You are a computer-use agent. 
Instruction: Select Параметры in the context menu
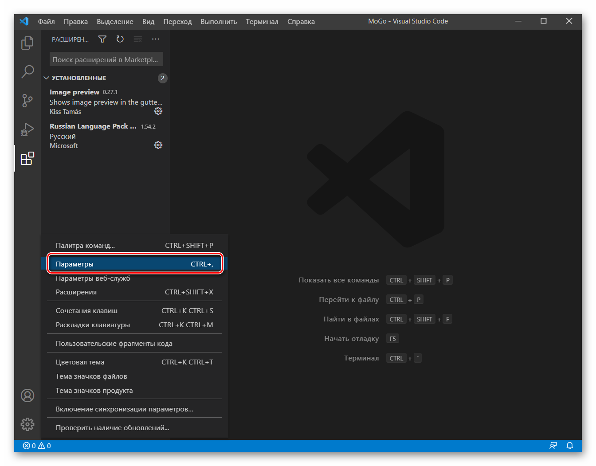tap(134, 264)
